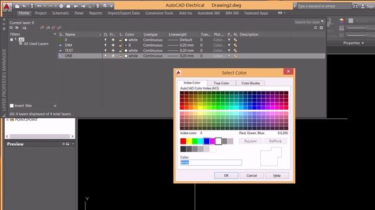Click the Color text input field
Viewport: 375px width, 210px height.
211,162
